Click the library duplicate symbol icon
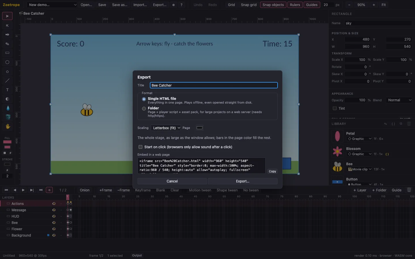Viewport: 415px width, 259px height. pos(401,124)
